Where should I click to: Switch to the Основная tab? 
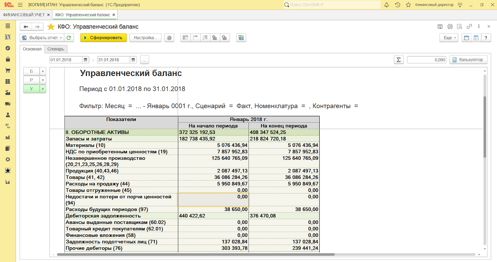click(x=32, y=49)
